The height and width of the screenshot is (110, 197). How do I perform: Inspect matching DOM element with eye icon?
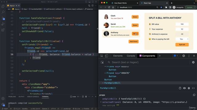click(184, 88)
